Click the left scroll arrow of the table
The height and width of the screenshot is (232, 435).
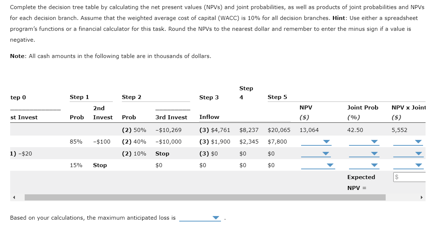point(15,198)
